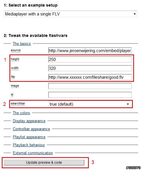Click into the width field showing 320

(90, 68)
